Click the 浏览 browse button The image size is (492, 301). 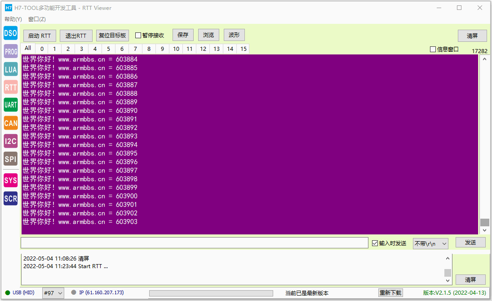click(x=208, y=35)
